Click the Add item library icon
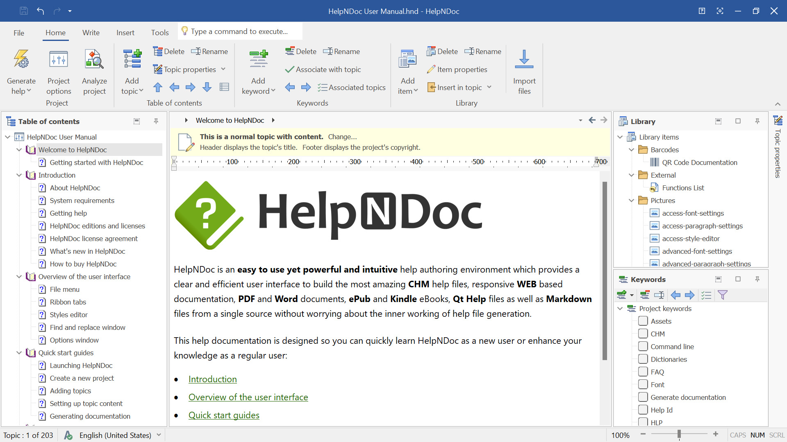Image resolution: width=787 pixels, height=442 pixels. point(407,59)
